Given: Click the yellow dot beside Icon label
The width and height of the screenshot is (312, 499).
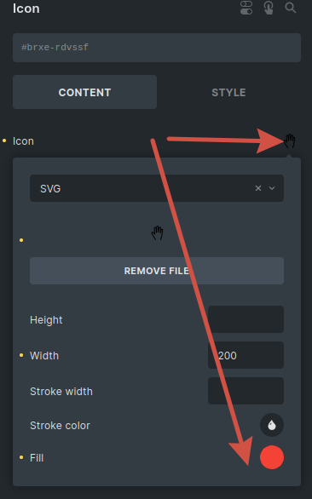Looking at the screenshot, I should coord(4,141).
